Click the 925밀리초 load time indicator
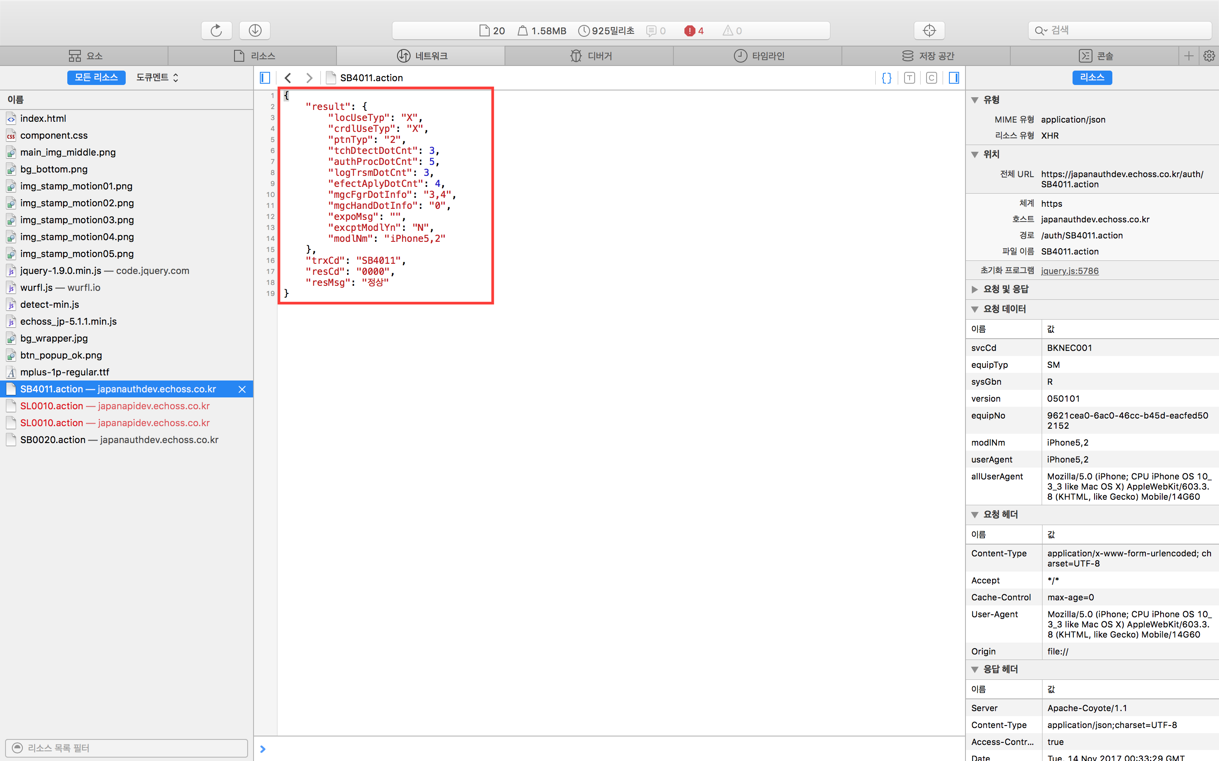The height and width of the screenshot is (761, 1219). 607,31
